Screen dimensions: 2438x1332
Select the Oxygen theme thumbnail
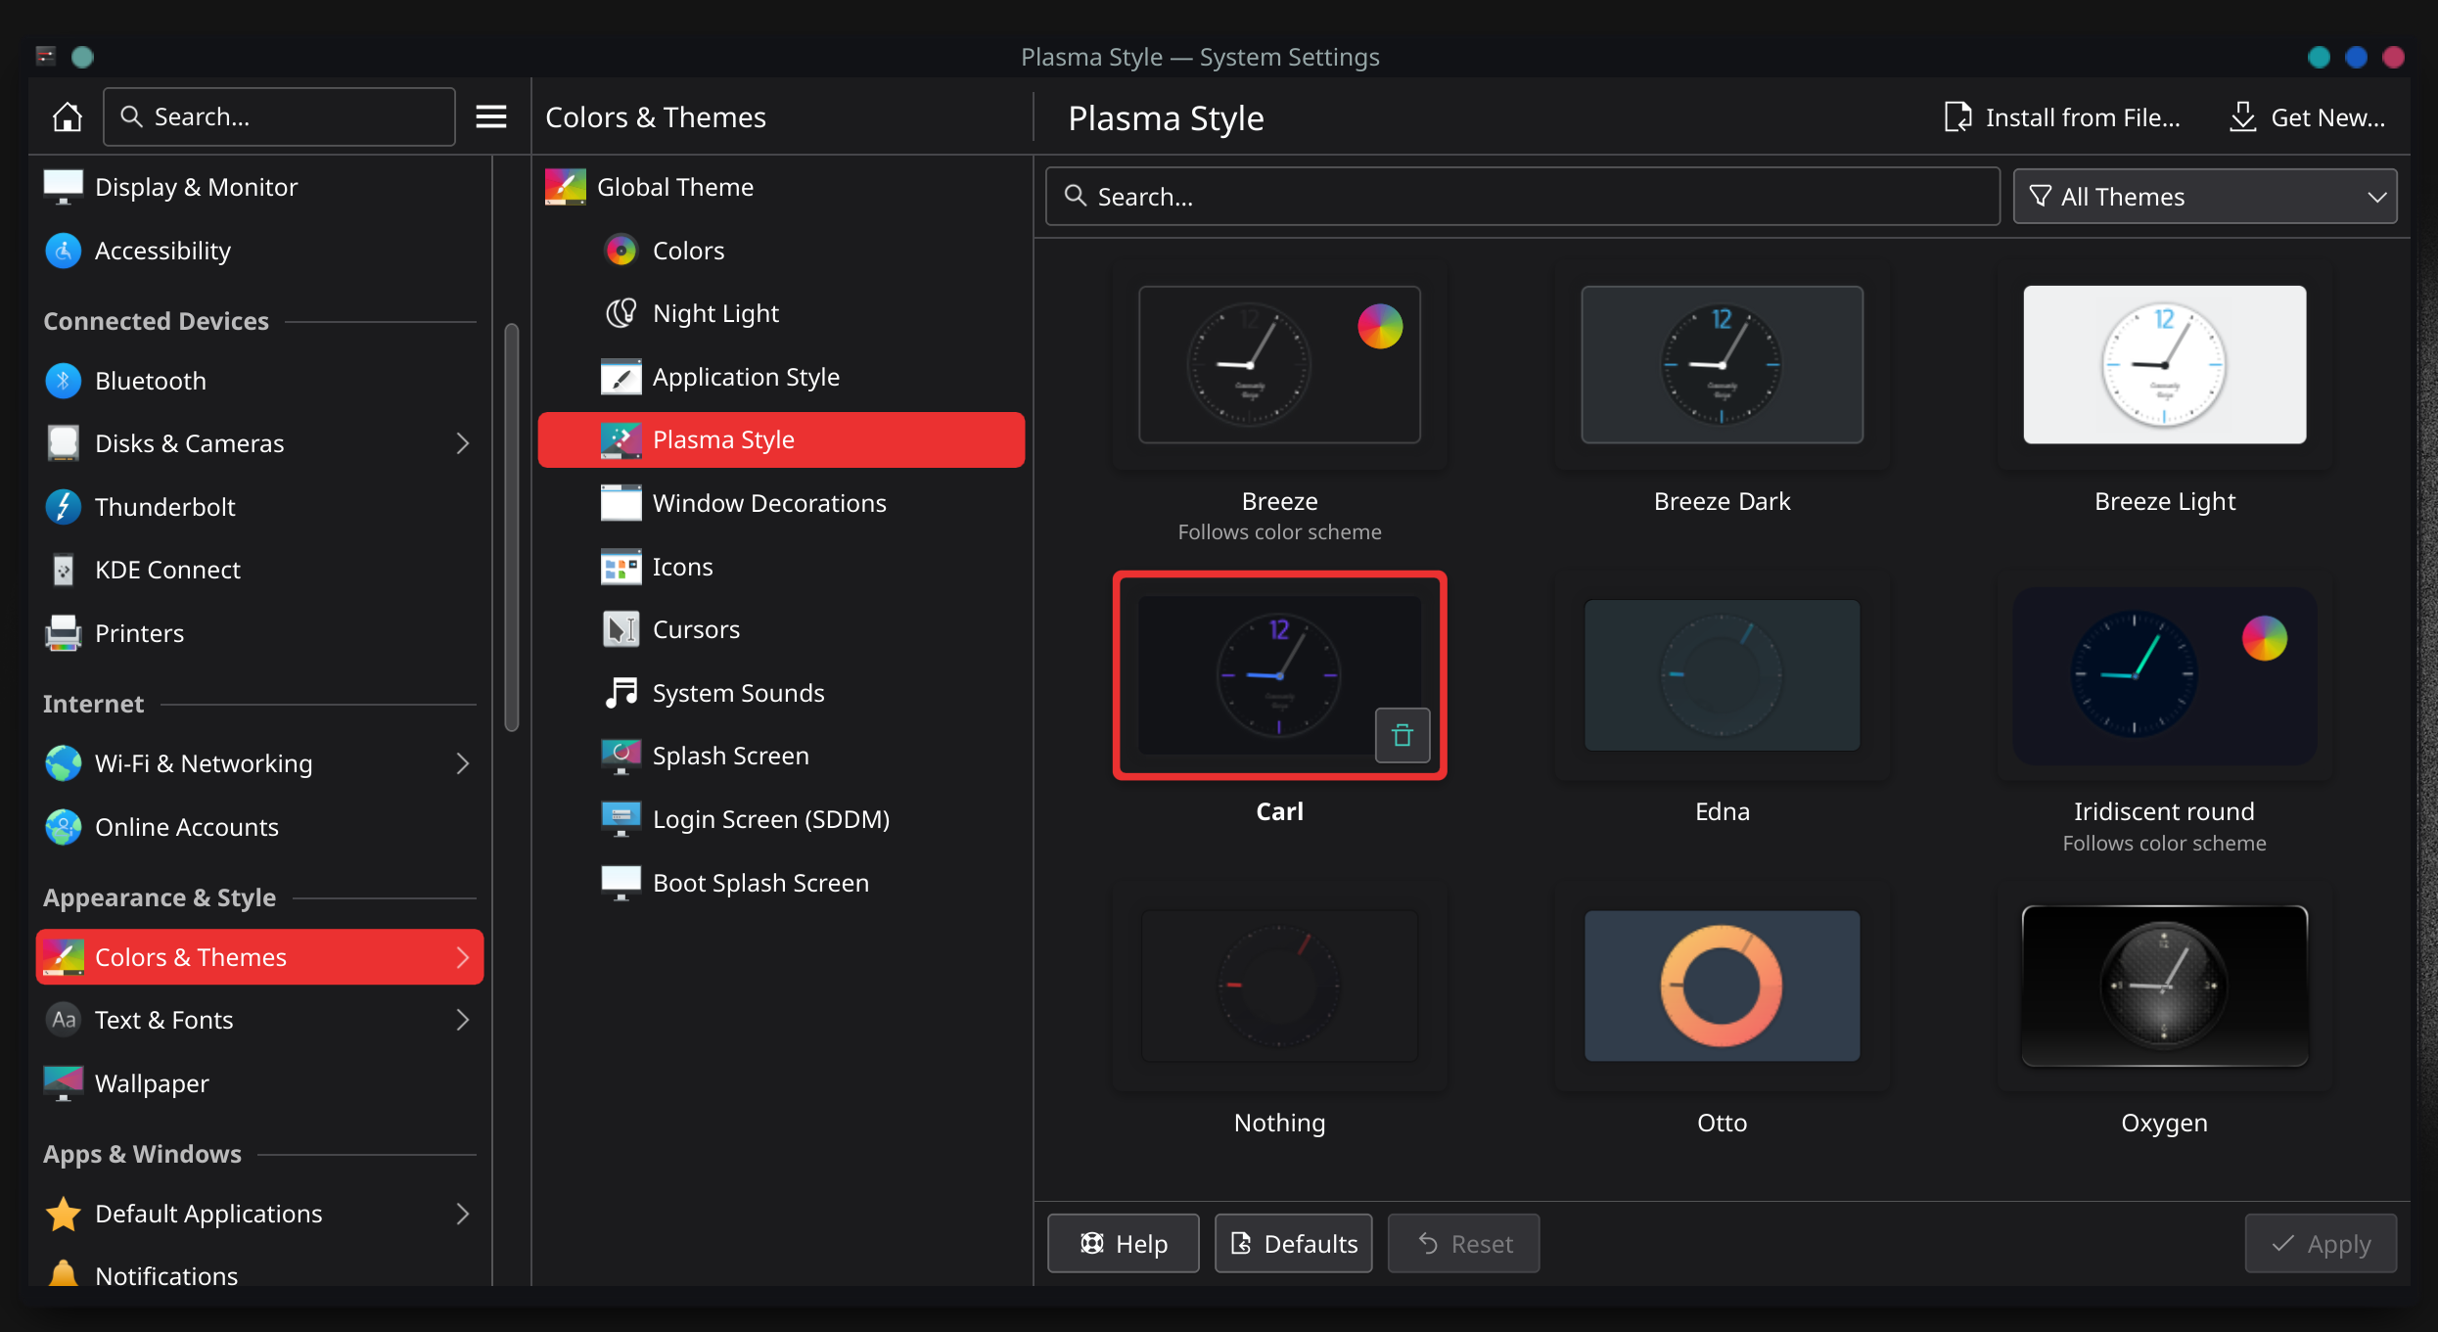pos(2164,986)
